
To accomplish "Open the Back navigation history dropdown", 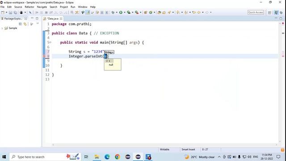I will (203, 13).
